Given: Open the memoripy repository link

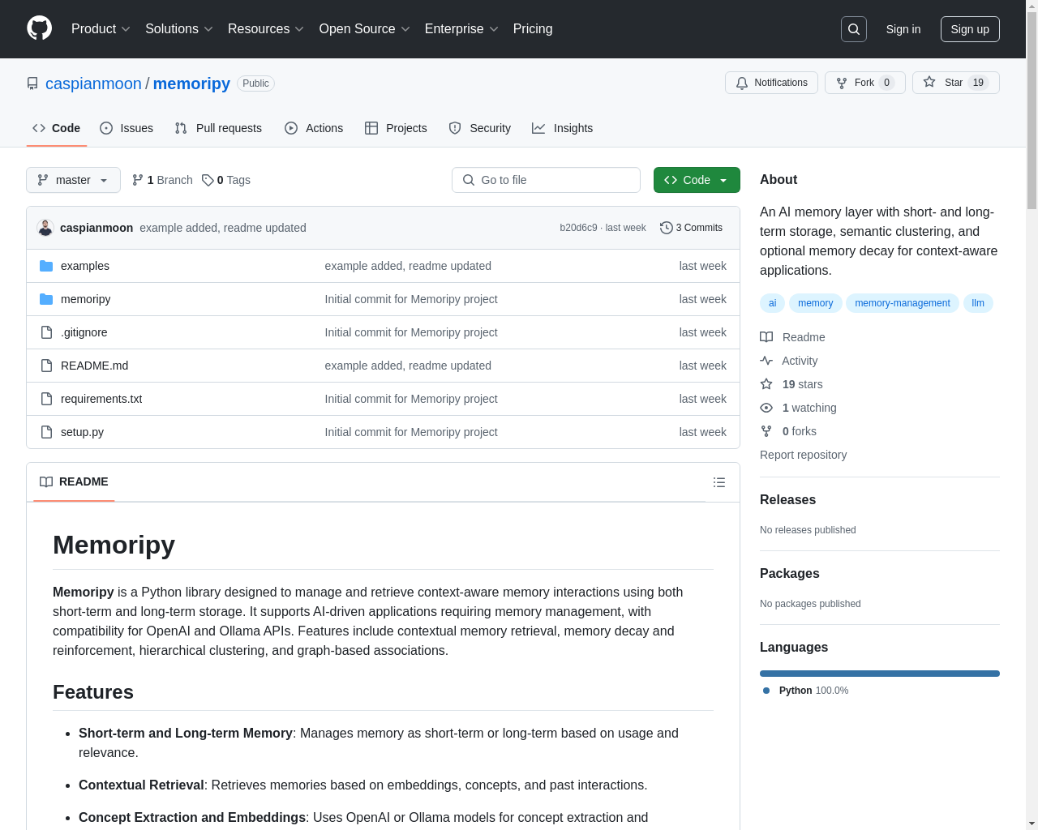Looking at the screenshot, I should [x=191, y=83].
